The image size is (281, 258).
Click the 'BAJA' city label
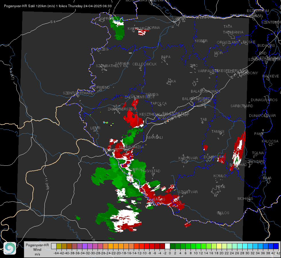(x=267, y=178)
